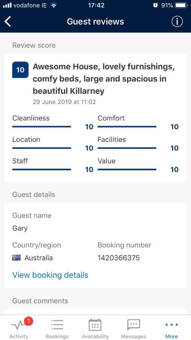
Task: Select the More tab label
Action: pos(171,336)
